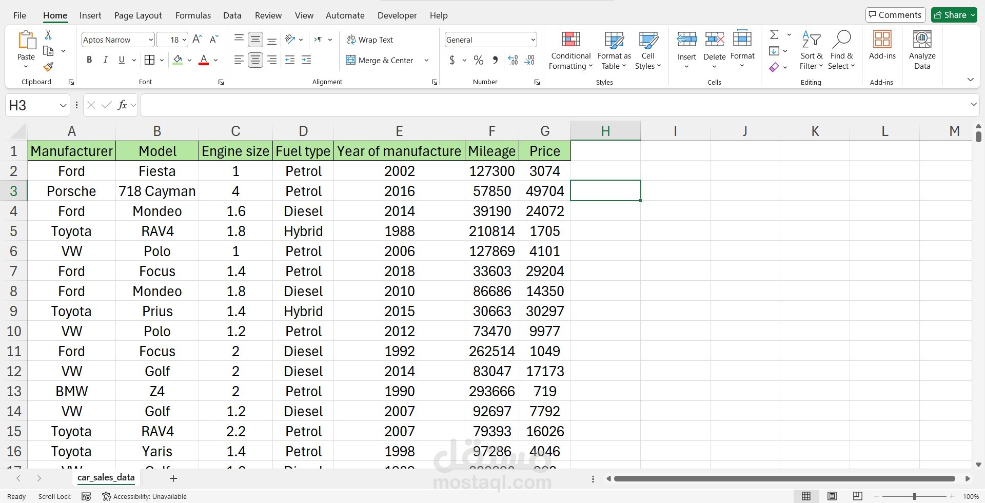Click the Copy icon in Clipboard
Screen dimensions: 985x503
(x=49, y=51)
